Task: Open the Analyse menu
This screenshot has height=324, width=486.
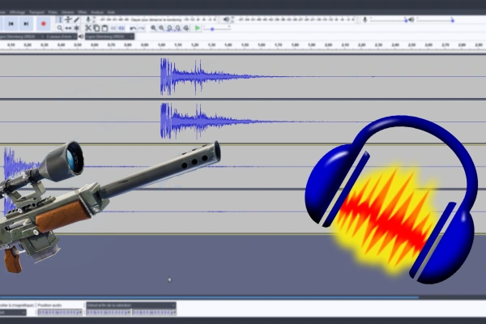Action: point(96,13)
